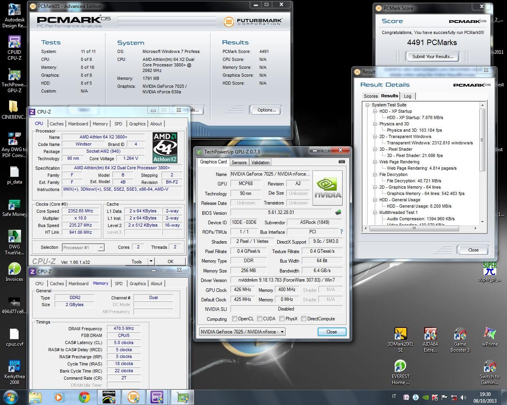The height and width of the screenshot is (405, 507).
Task: Open the GPU selection dropdown in GPU-Z
Action: click(242, 331)
